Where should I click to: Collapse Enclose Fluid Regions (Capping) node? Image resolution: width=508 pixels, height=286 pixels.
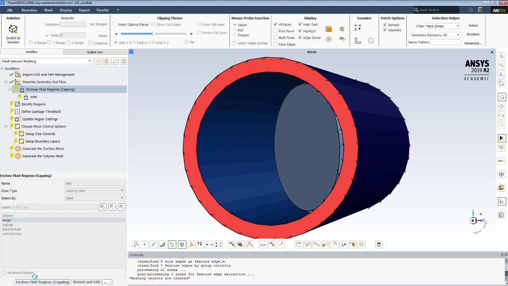(x=10, y=89)
